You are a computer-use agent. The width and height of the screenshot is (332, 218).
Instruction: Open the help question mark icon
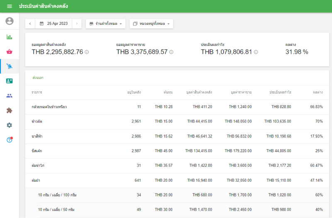(10, 140)
